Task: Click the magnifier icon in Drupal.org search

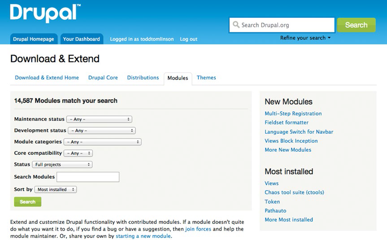Action: (236, 25)
